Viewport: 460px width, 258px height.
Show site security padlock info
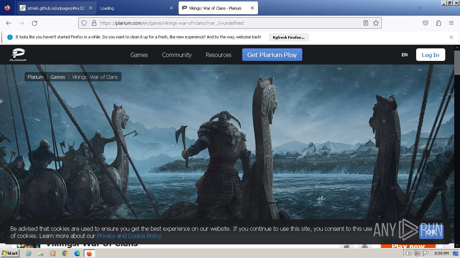(94, 23)
